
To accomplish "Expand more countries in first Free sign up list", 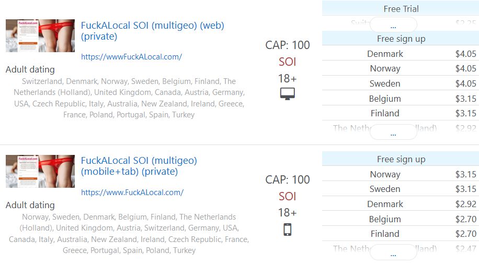I will (393, 133).
